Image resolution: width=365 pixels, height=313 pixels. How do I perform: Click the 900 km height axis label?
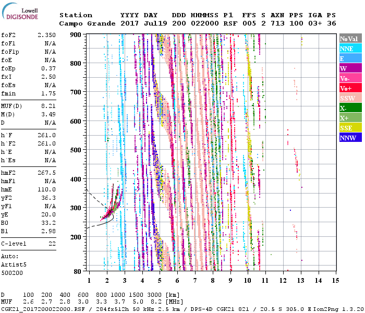(x=76, y=35)
